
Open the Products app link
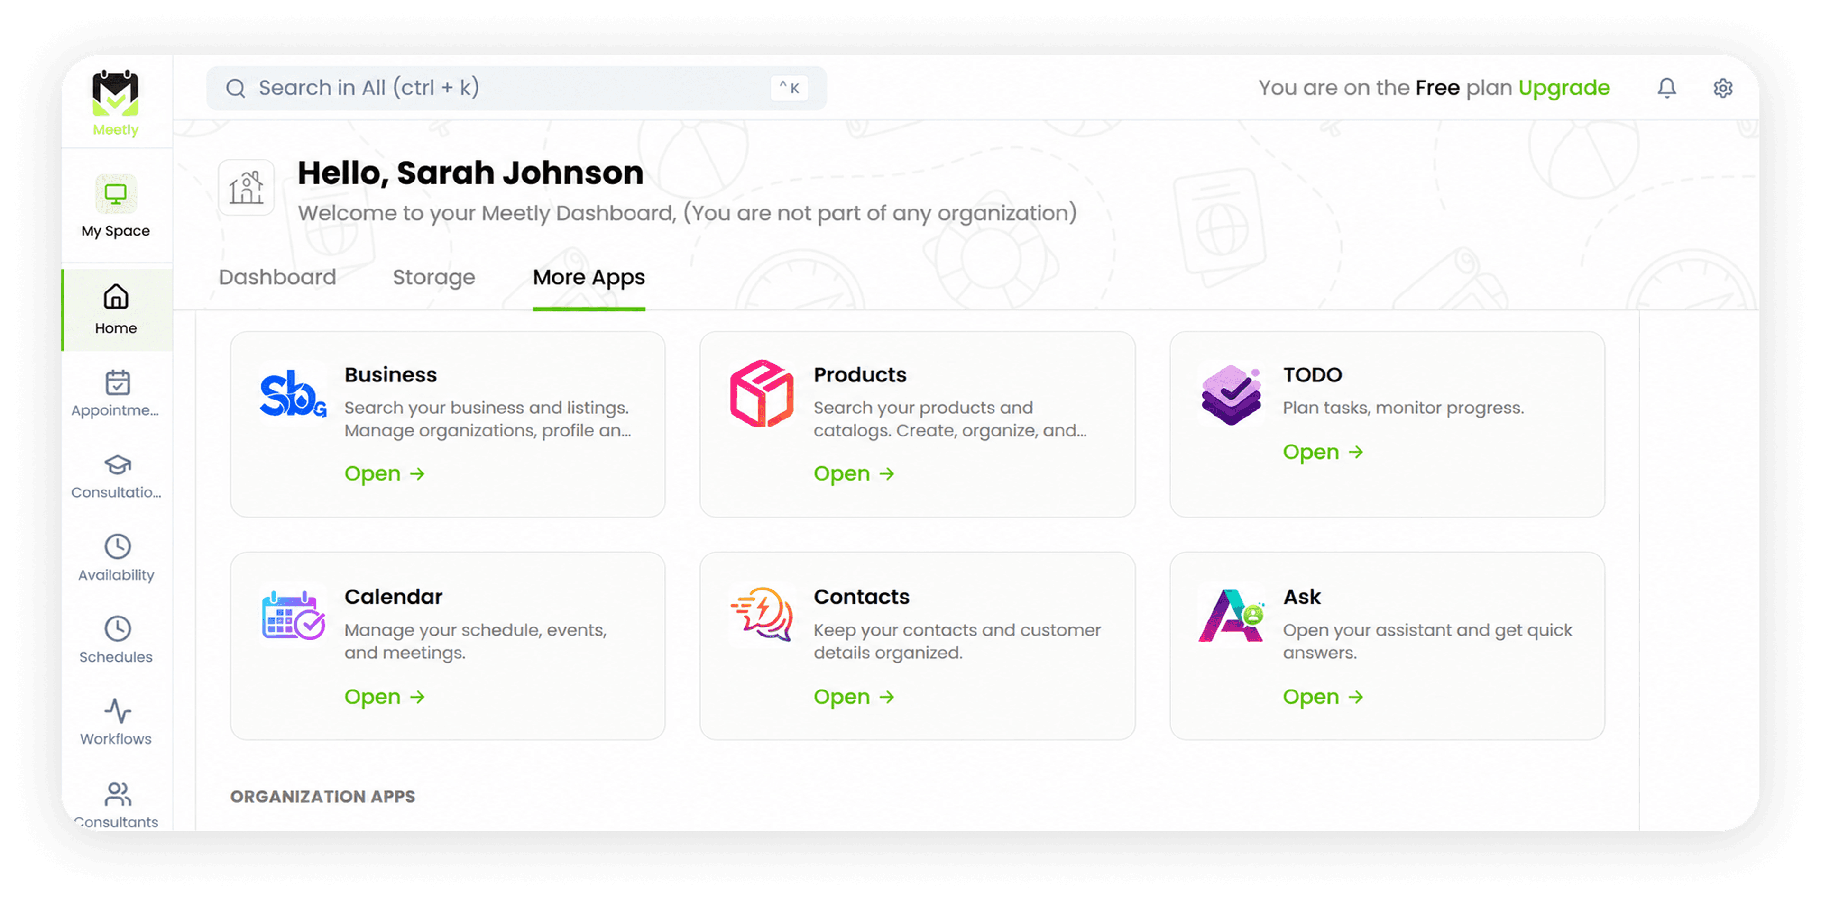pyautogui.click(x=854, y=473)
